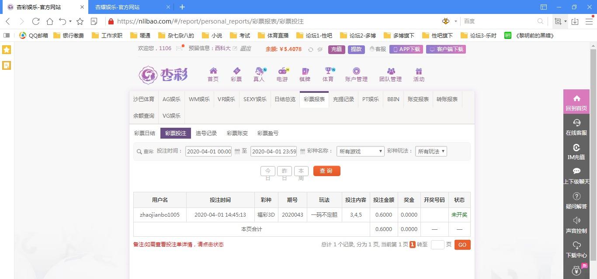This screenshot has height=279, width=597.
Task: Open the 彩票 lottery nav icon
Action: click(x=236, y=71)
